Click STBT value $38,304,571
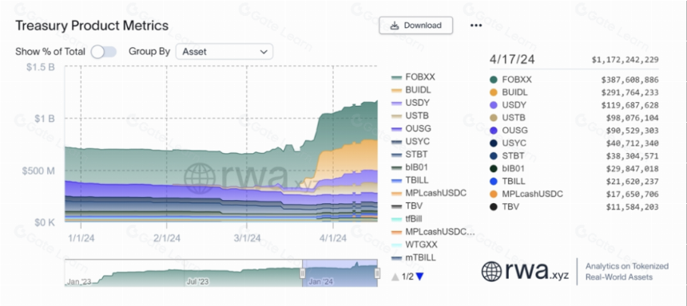Screen dimensions: 687x306 coord(632,156)
